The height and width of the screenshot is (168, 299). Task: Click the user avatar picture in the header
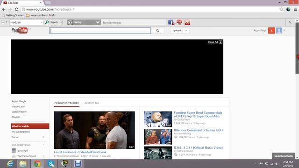[x=279, y=30]
